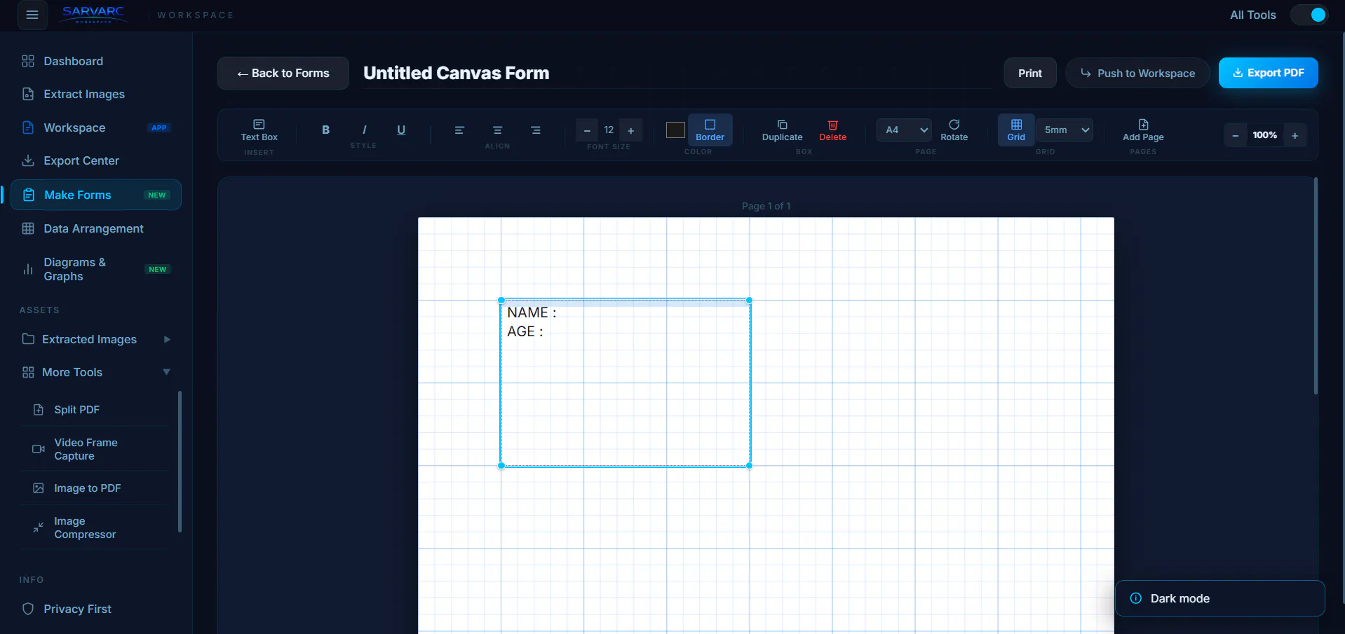Open the A4 page size dropdown
Image resolution: width=1345 pixels, height=634 pixels.
click(904, 130)
